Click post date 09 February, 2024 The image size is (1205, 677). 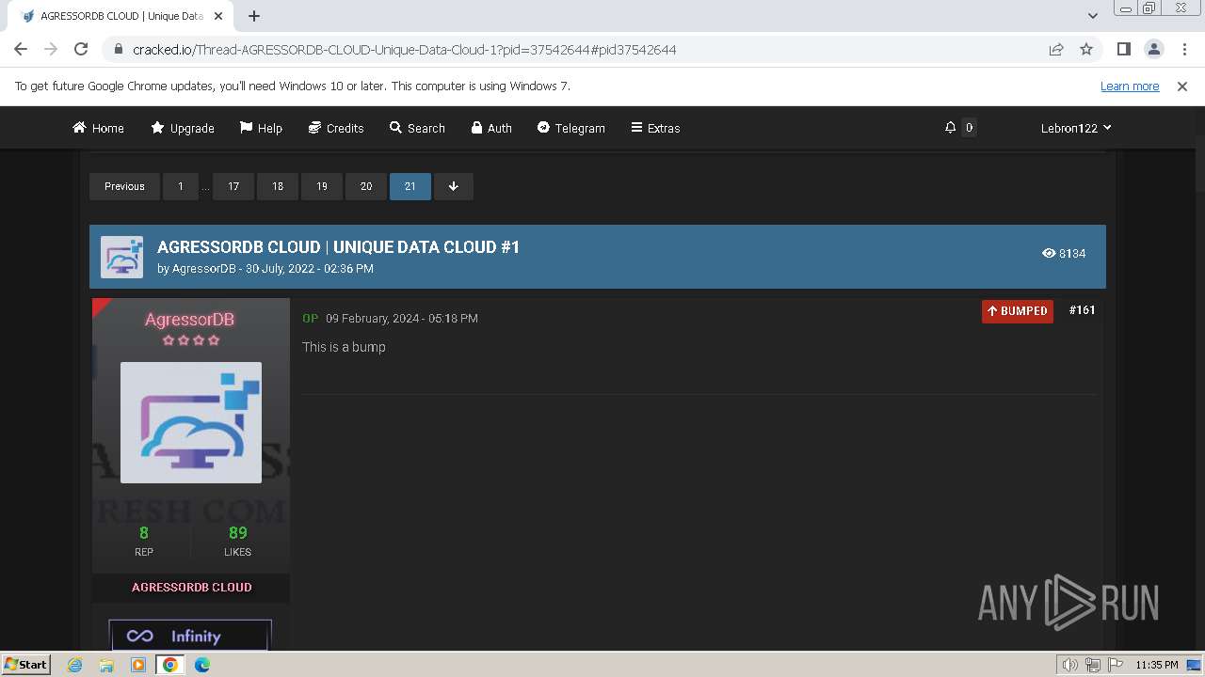point(402,319)
